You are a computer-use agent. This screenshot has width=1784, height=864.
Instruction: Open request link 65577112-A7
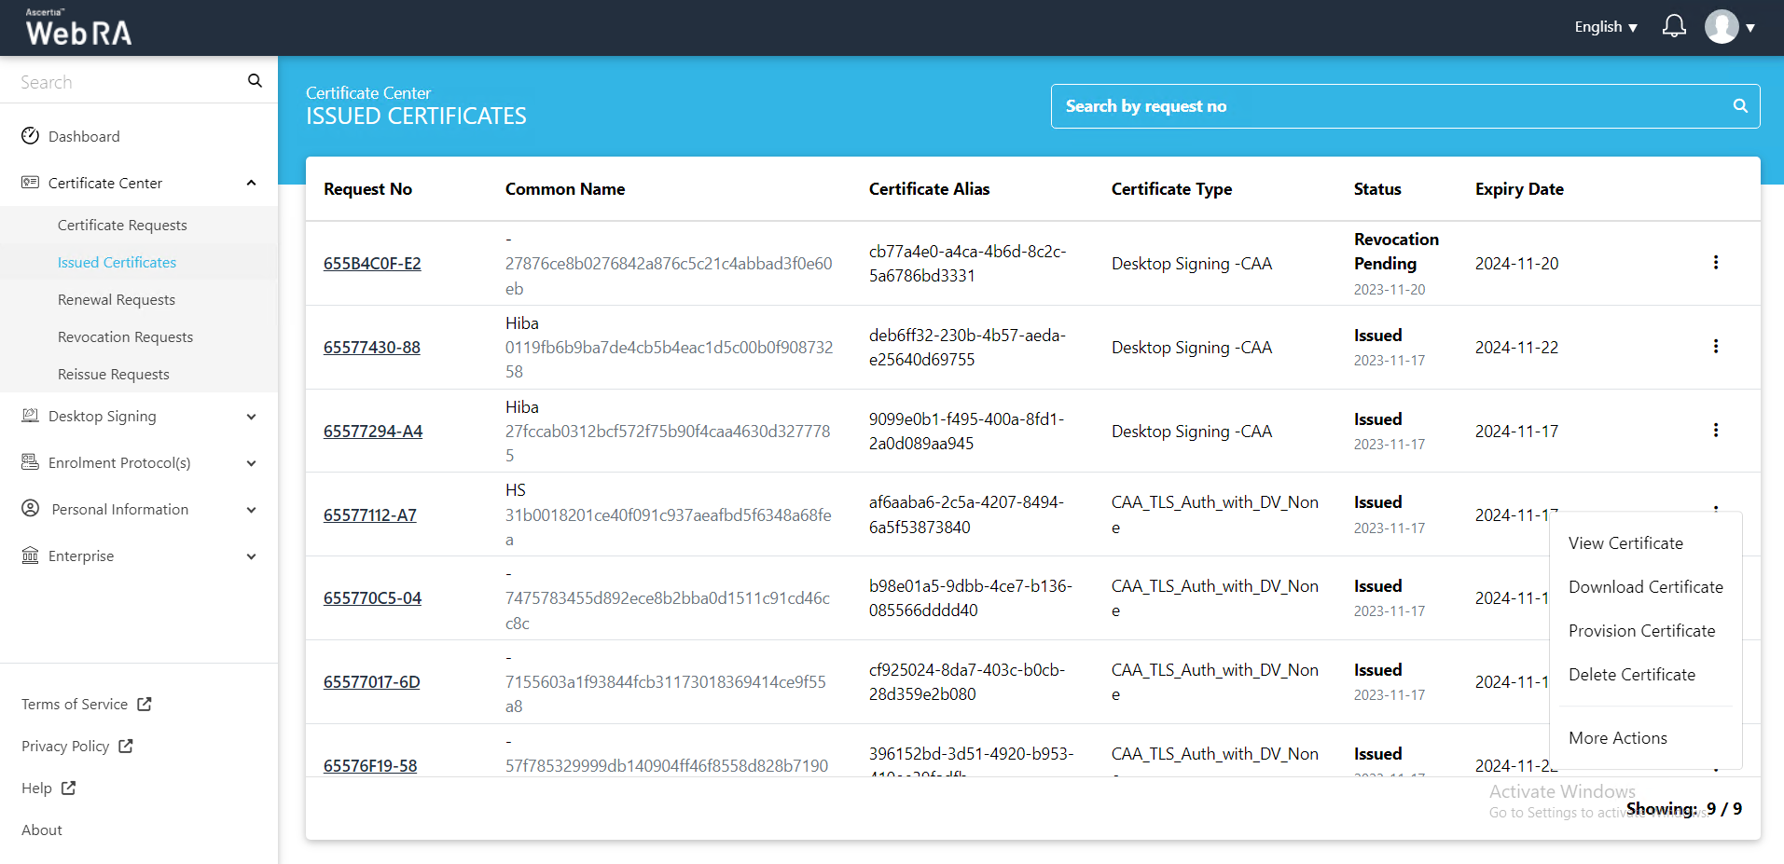[370, 515]
